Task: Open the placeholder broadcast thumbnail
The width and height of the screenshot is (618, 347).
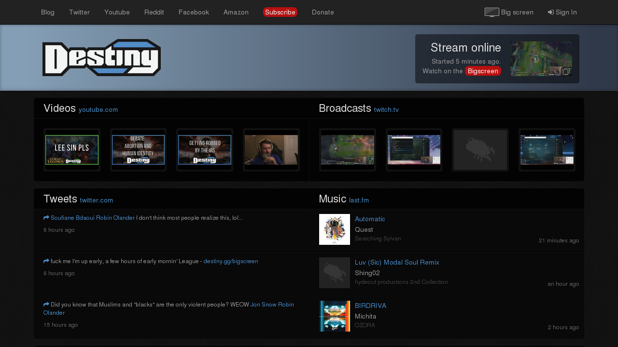Action: pyautogui.click(x=480, y=150)
